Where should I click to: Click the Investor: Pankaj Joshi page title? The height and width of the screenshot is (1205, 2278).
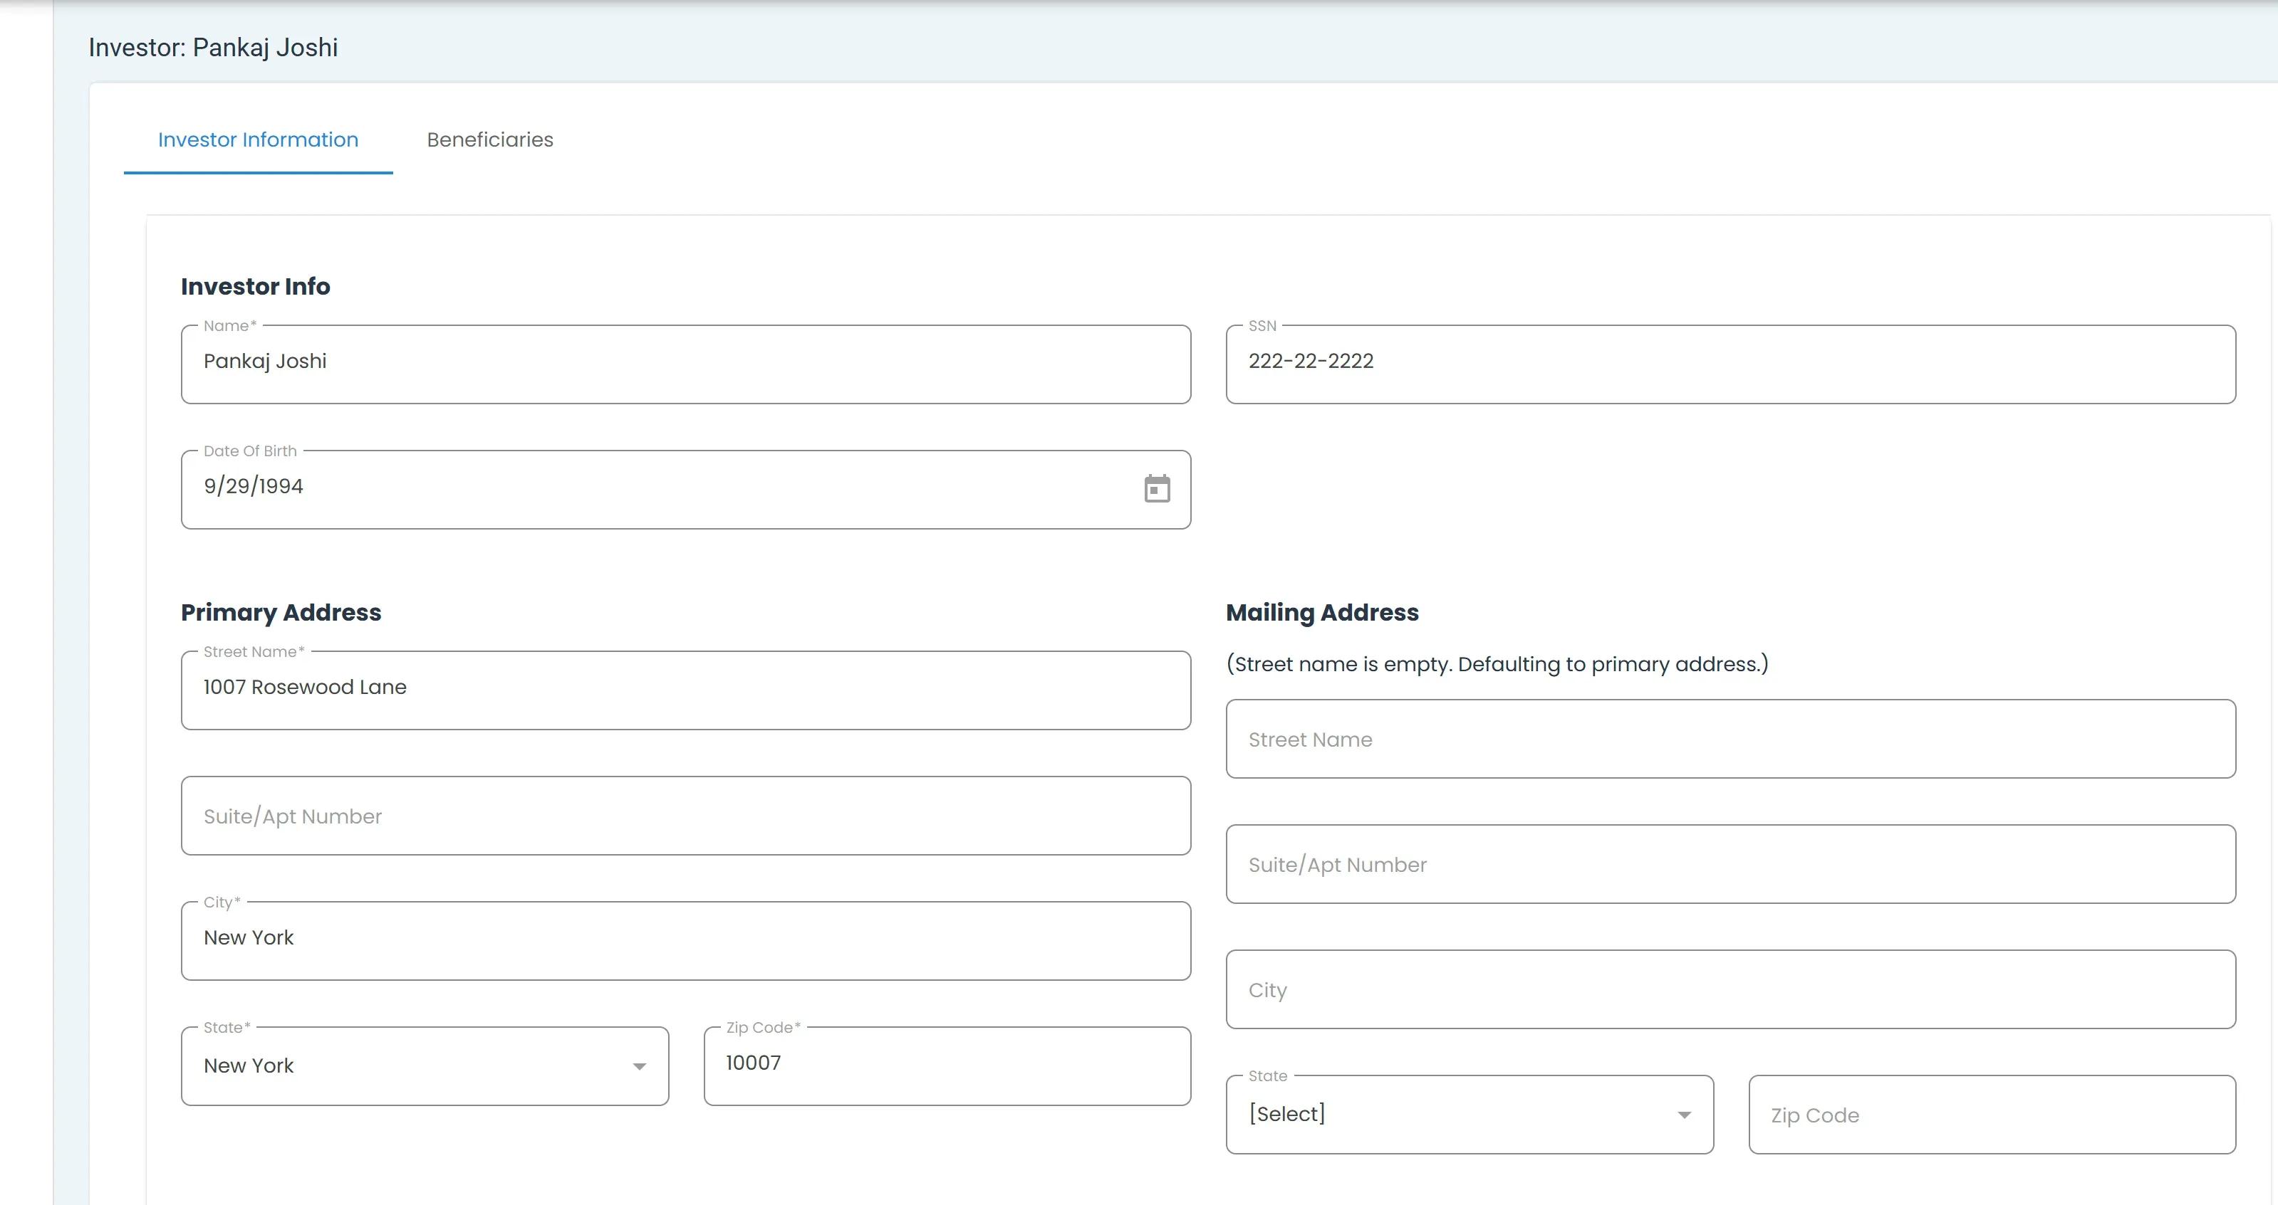pyautogui.click(x=213, y=48)
